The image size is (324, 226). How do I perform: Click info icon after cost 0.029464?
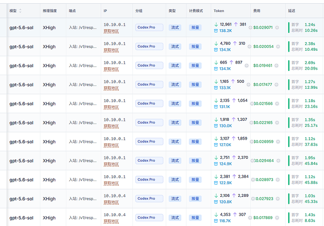click(x=278, y=161)
